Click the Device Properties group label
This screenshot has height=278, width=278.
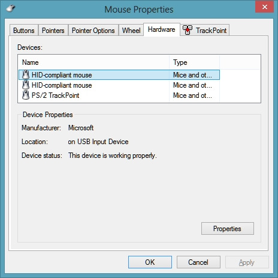click(x=48, y=115)
